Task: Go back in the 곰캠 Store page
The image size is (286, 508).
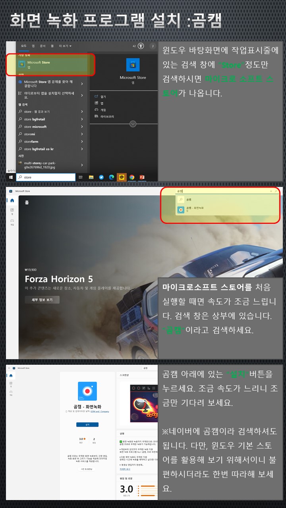Action: click(x=9, y=368)
